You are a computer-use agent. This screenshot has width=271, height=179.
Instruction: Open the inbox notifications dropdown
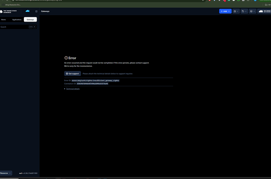click(x=253, y=11)
